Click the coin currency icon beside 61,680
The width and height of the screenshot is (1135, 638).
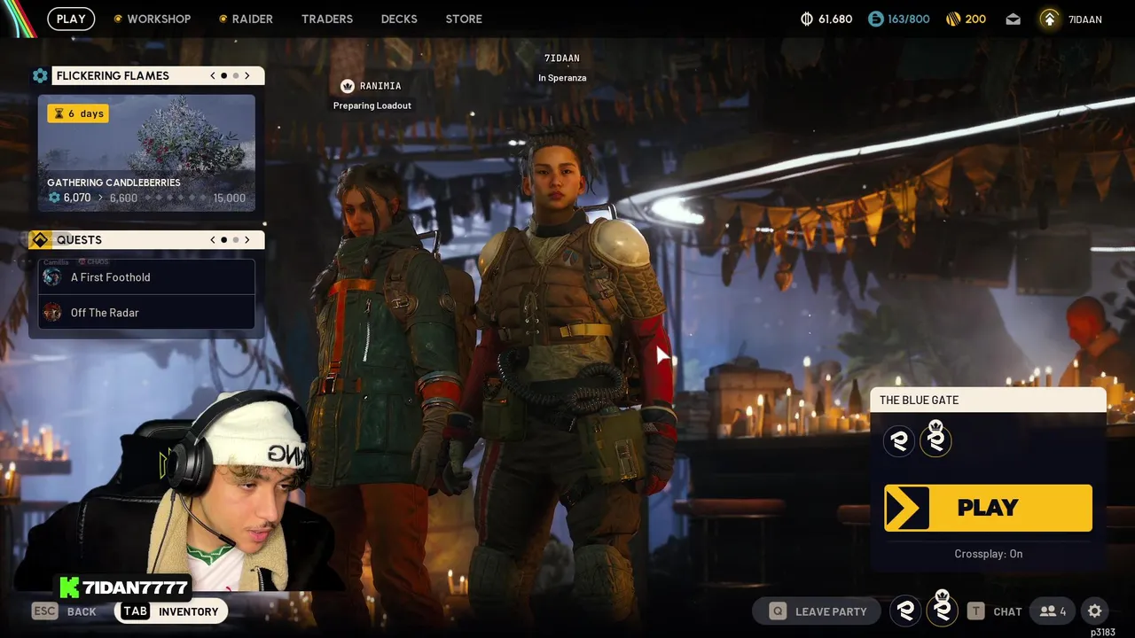click(x=807, y=19)
